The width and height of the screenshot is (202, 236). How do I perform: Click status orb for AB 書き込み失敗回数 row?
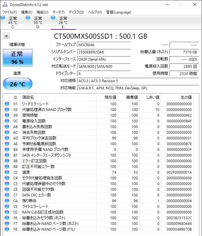point(7,127)
